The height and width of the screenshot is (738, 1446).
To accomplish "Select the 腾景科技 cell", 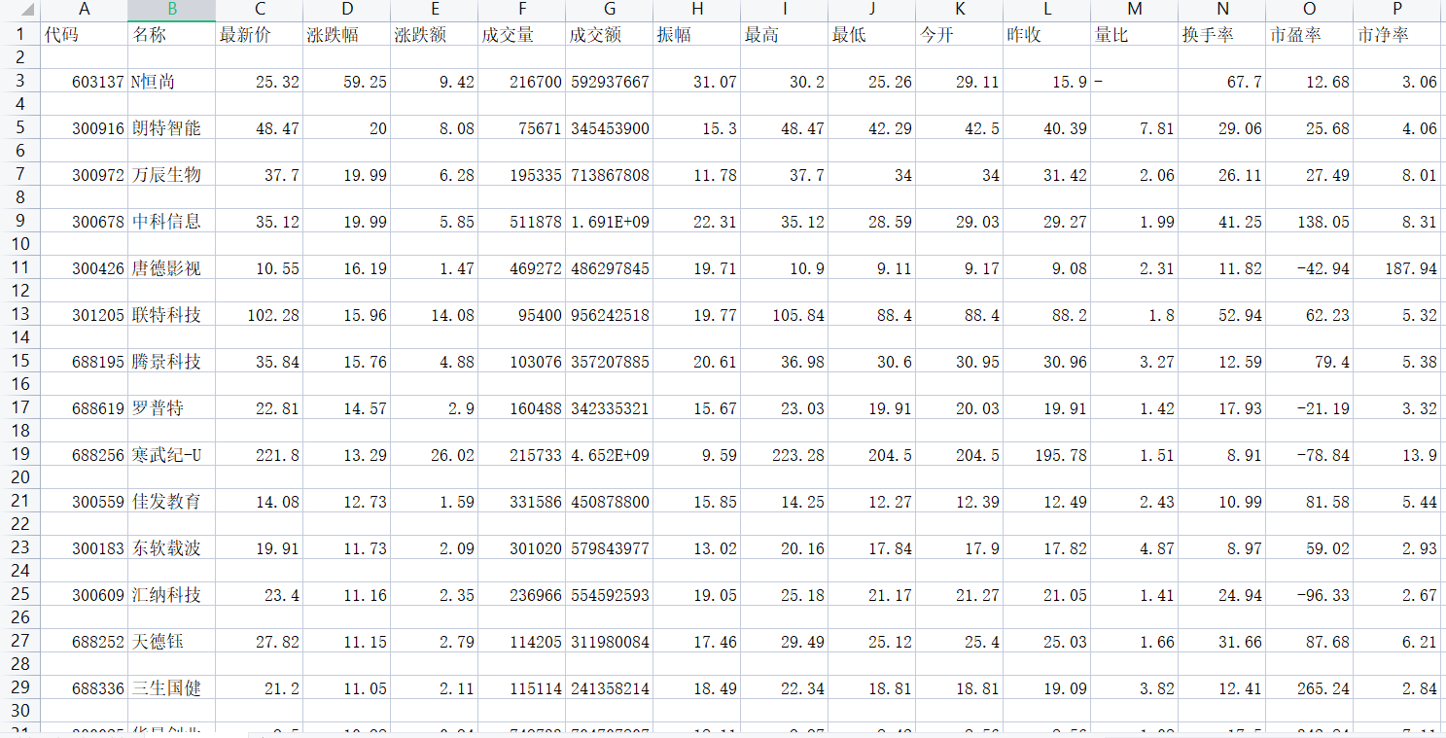I will [172, 361].
